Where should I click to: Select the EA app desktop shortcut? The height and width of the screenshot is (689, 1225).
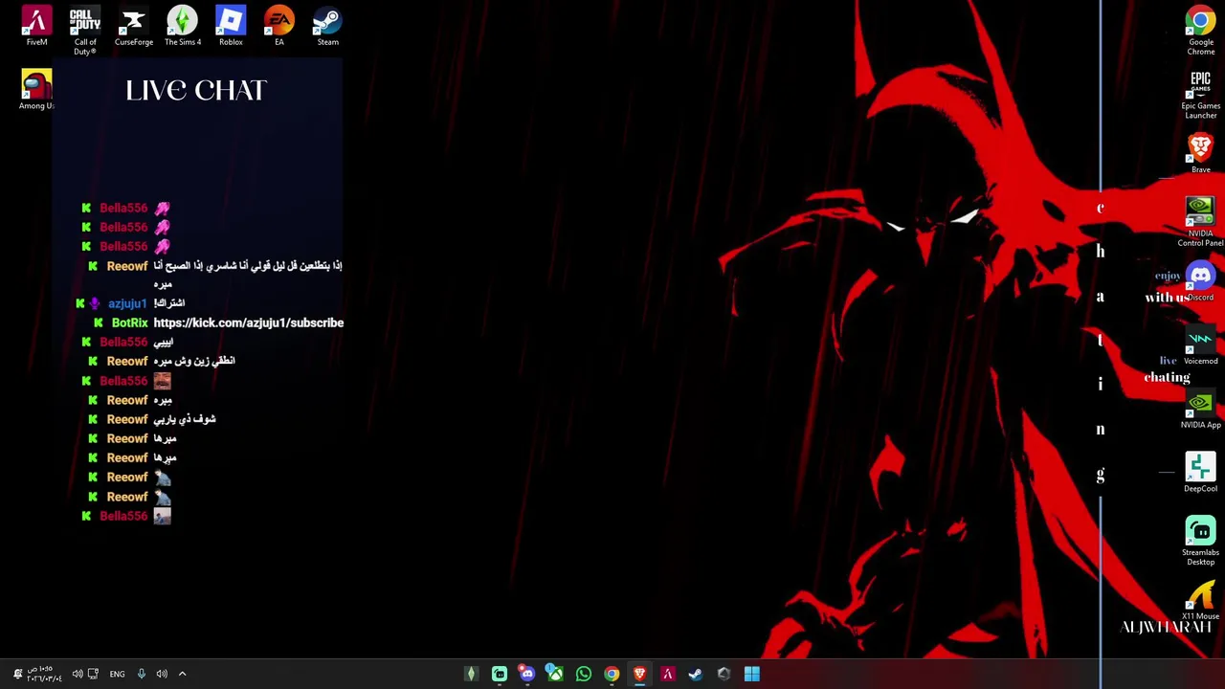tap(279, 26)
